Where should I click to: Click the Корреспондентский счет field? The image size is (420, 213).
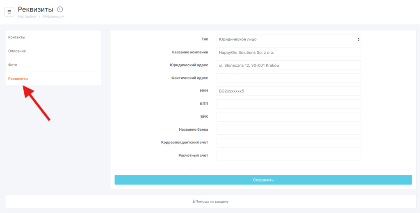pyautogui.click(x=288, y=143)
